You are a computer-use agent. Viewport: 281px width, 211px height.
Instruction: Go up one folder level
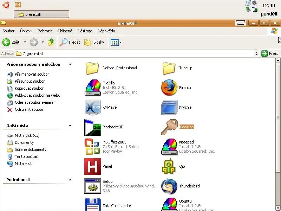pos(51,42)
